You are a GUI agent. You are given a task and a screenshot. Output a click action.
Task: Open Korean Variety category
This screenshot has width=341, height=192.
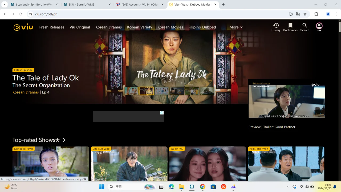140,27
